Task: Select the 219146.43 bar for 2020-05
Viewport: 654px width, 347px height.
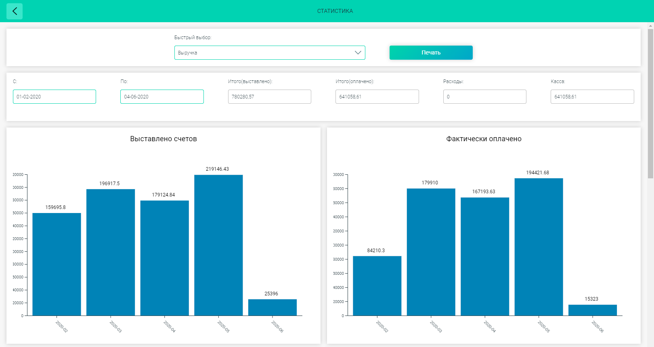Action: (218, 245)
